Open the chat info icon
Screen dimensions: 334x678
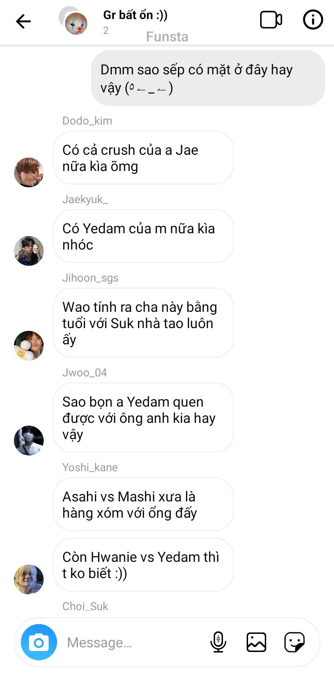tap(313, 20)
